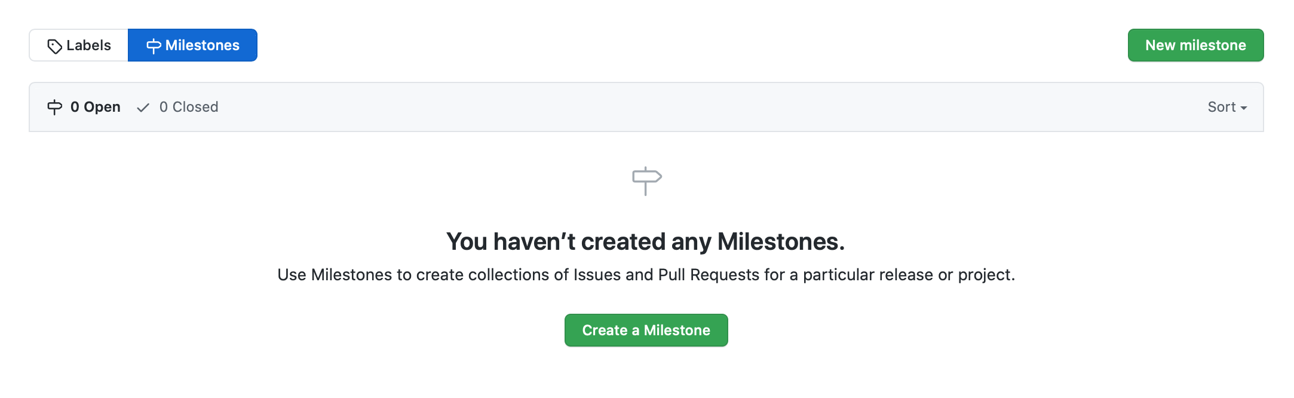Click empty space in the gray filter bar

pos(711,107)
